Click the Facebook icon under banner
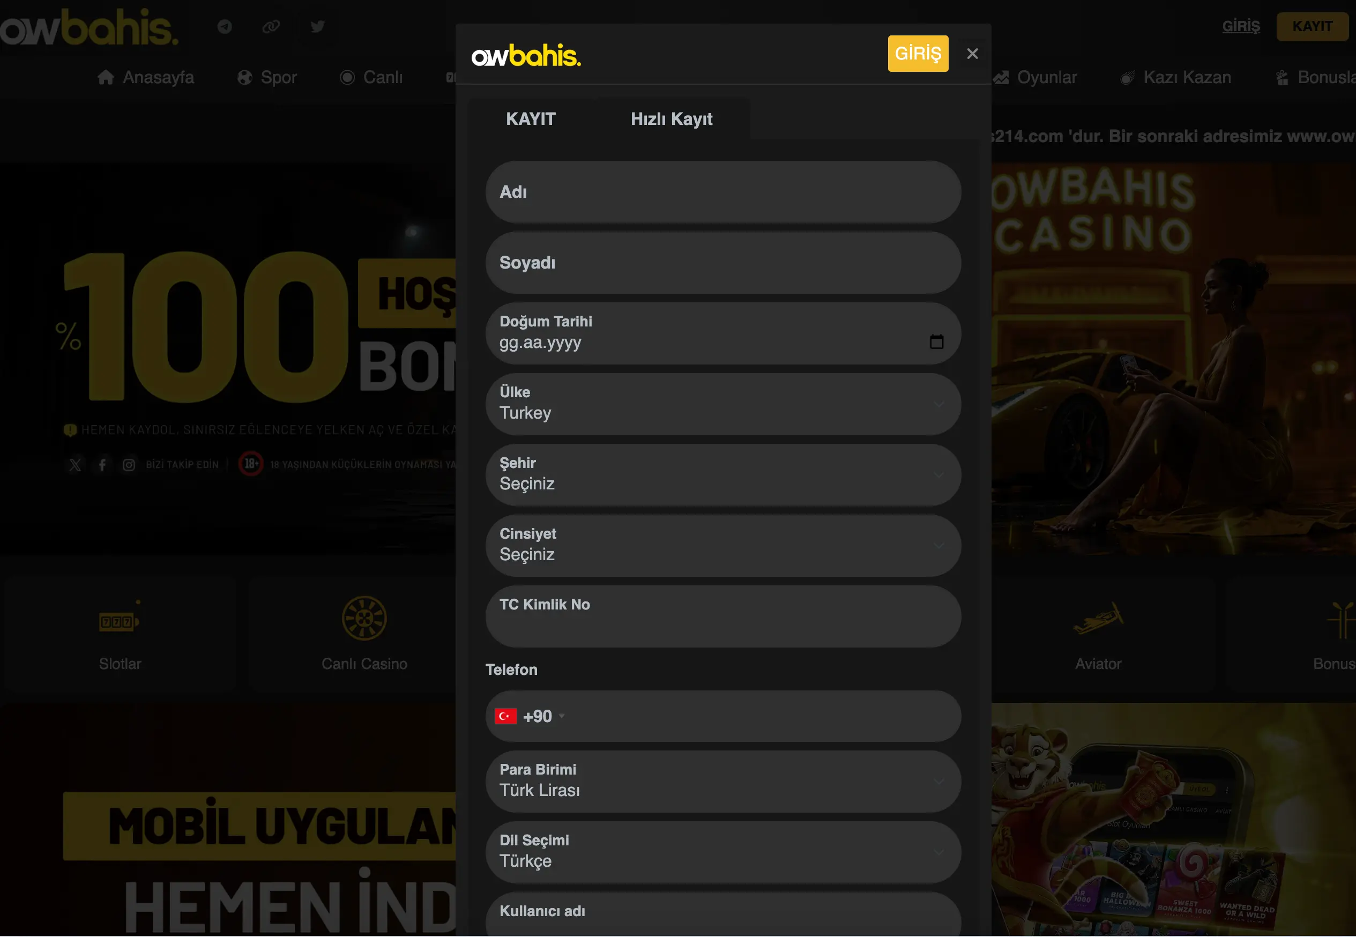The height and width of the screenshot is (937, 1356). (x=102, y=465)
